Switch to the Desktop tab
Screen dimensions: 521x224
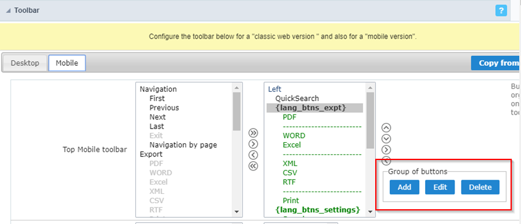point(25,63)
